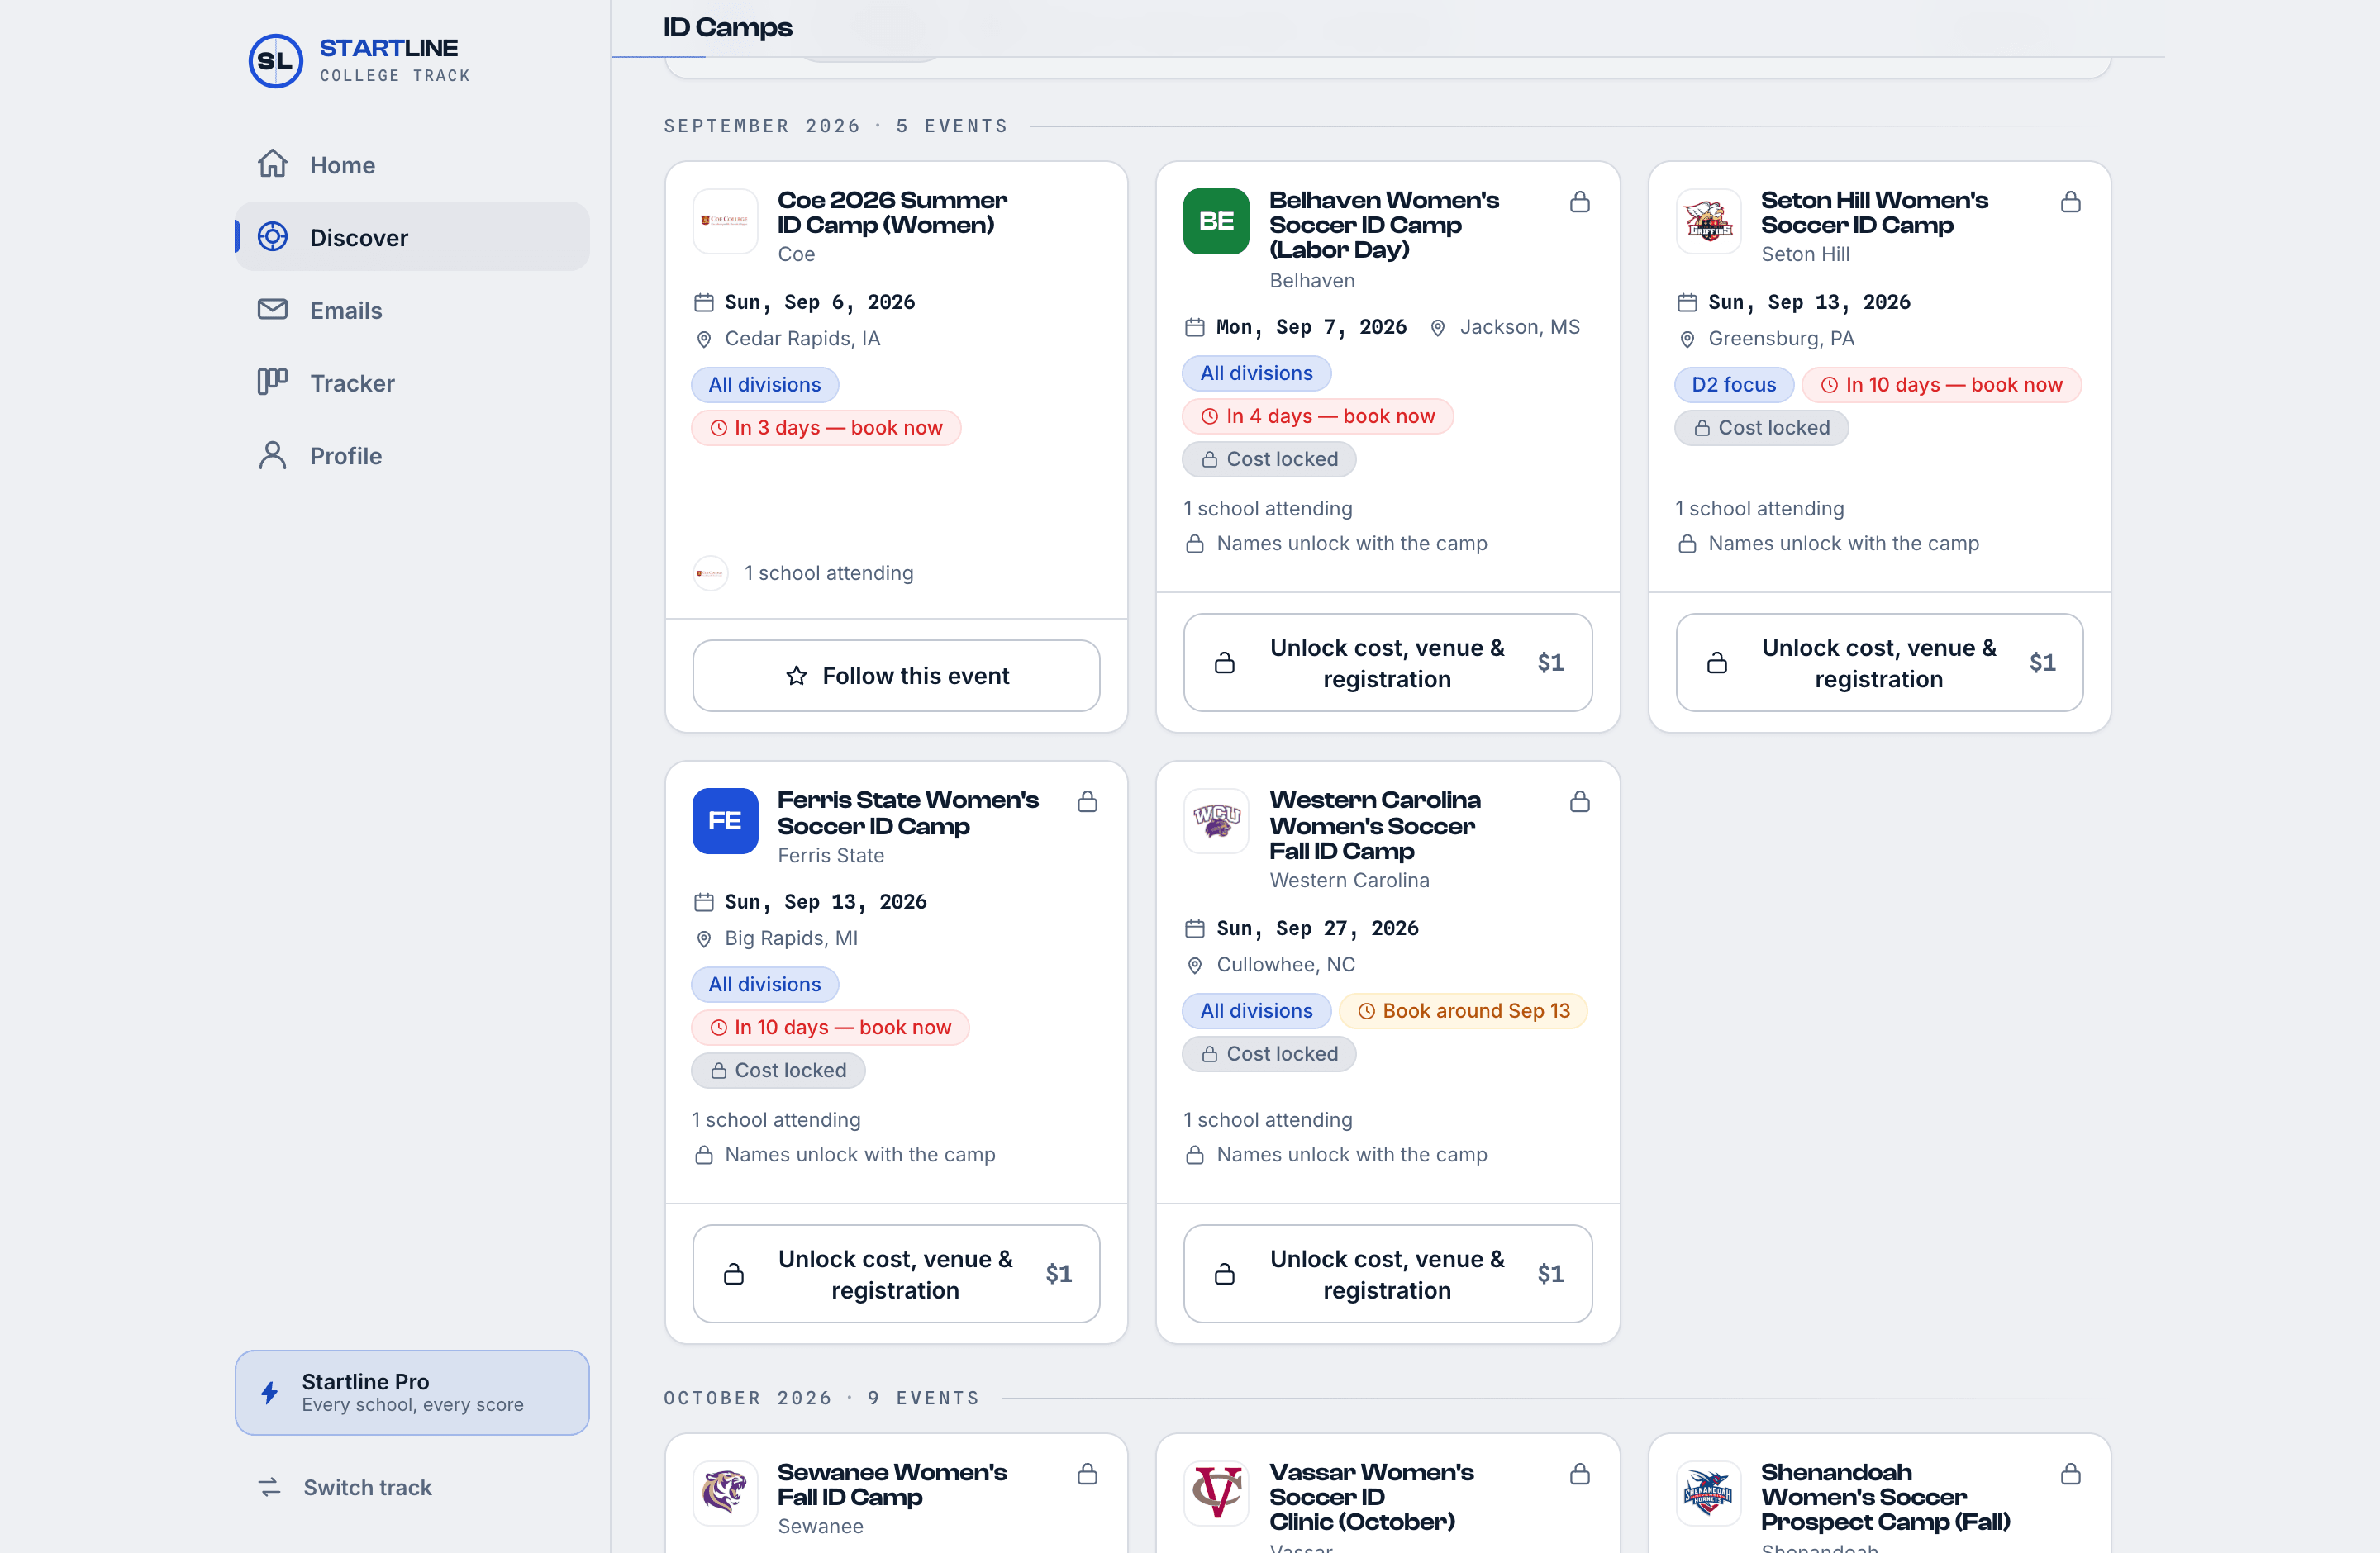
Task: Click 'Big Rapids, MI' location text
Action: pos(791,938)
